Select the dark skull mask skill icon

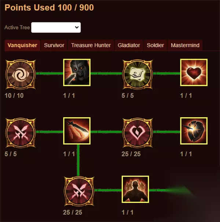[x=77, y=72]
